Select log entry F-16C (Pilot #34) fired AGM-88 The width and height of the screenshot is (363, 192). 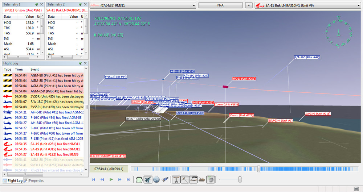coord(43,118)
